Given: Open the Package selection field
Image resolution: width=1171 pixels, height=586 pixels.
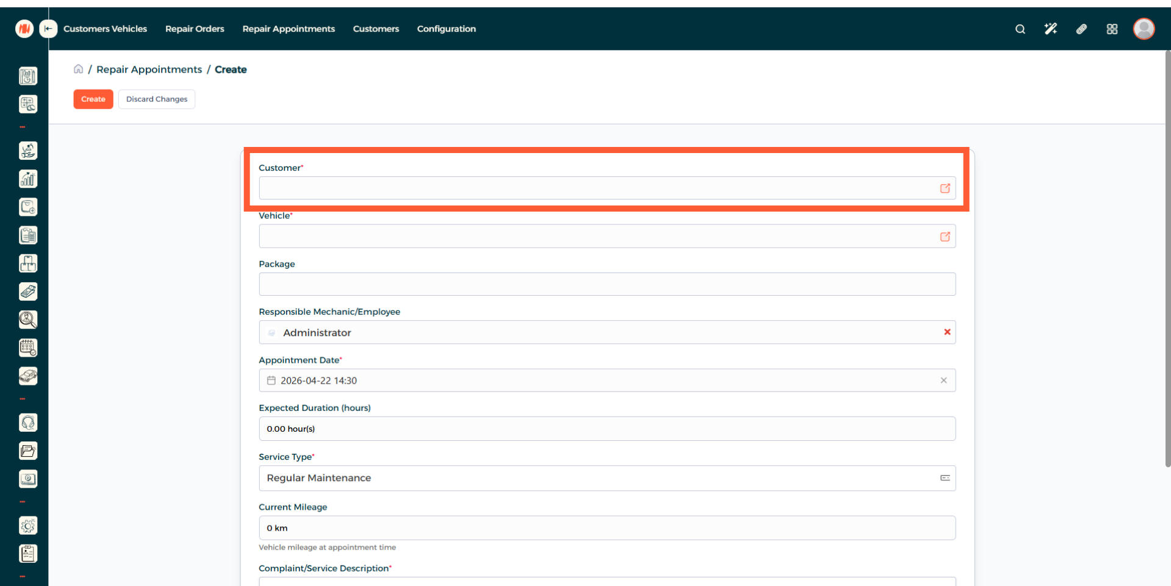Looking at the screenshot, I should pyautogui.click(x=607, y=284).
